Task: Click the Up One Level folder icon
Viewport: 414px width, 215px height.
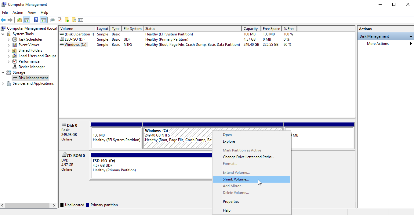Action: coord(20,20)
